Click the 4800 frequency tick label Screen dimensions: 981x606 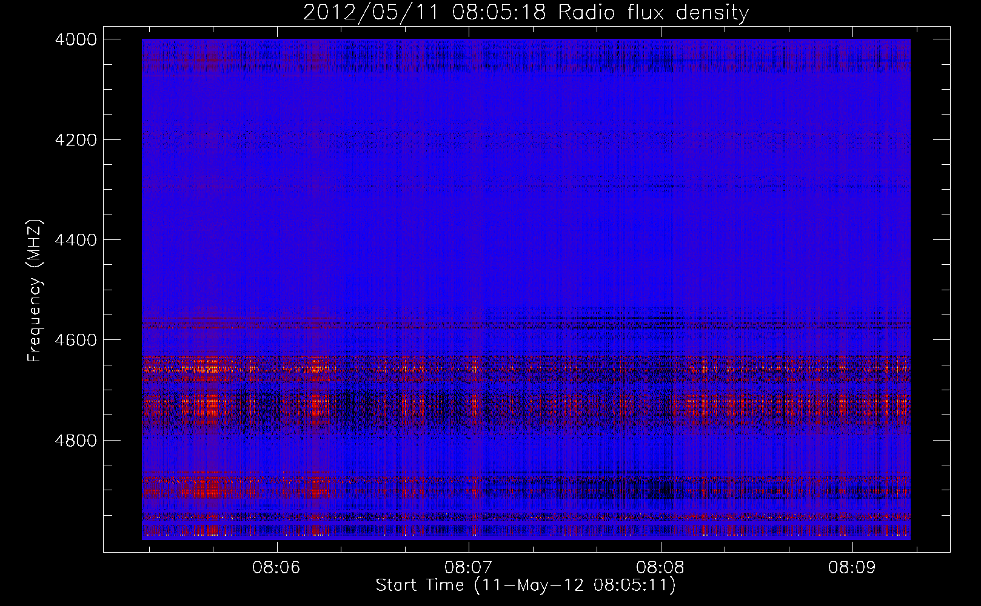tap(76, 440)
